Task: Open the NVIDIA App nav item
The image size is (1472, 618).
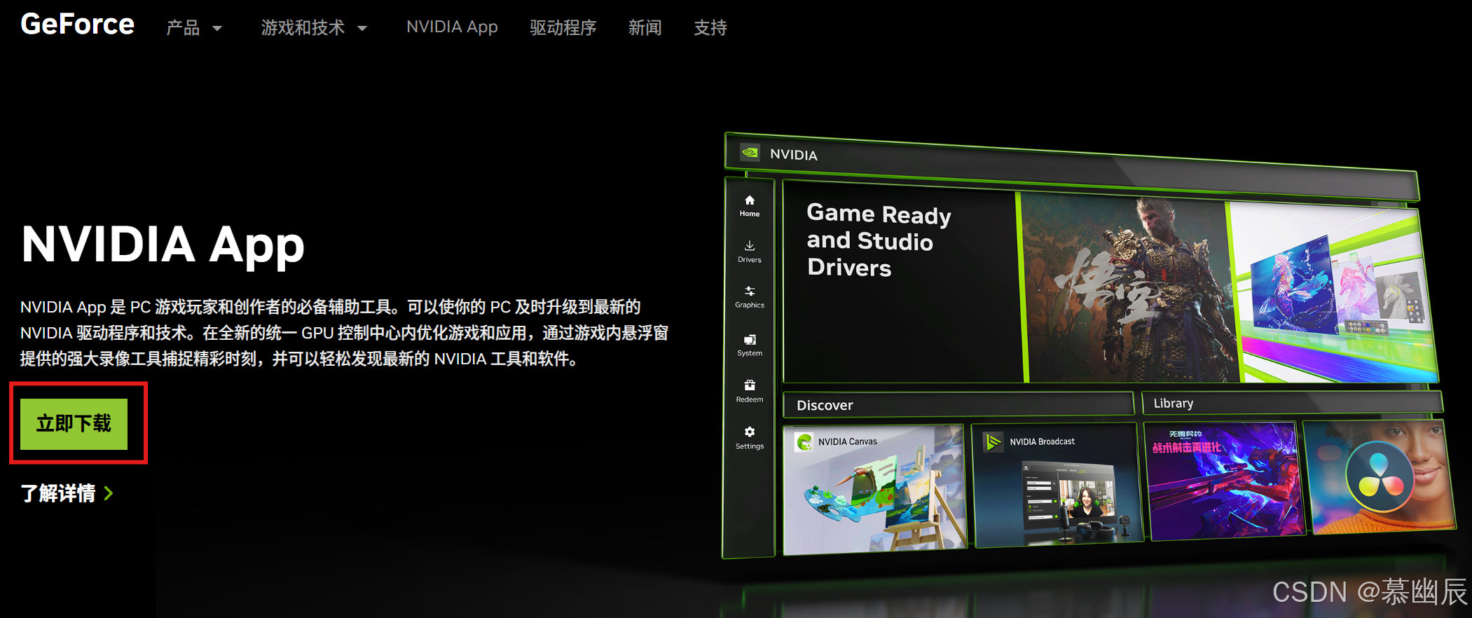Action: (452, 27)
